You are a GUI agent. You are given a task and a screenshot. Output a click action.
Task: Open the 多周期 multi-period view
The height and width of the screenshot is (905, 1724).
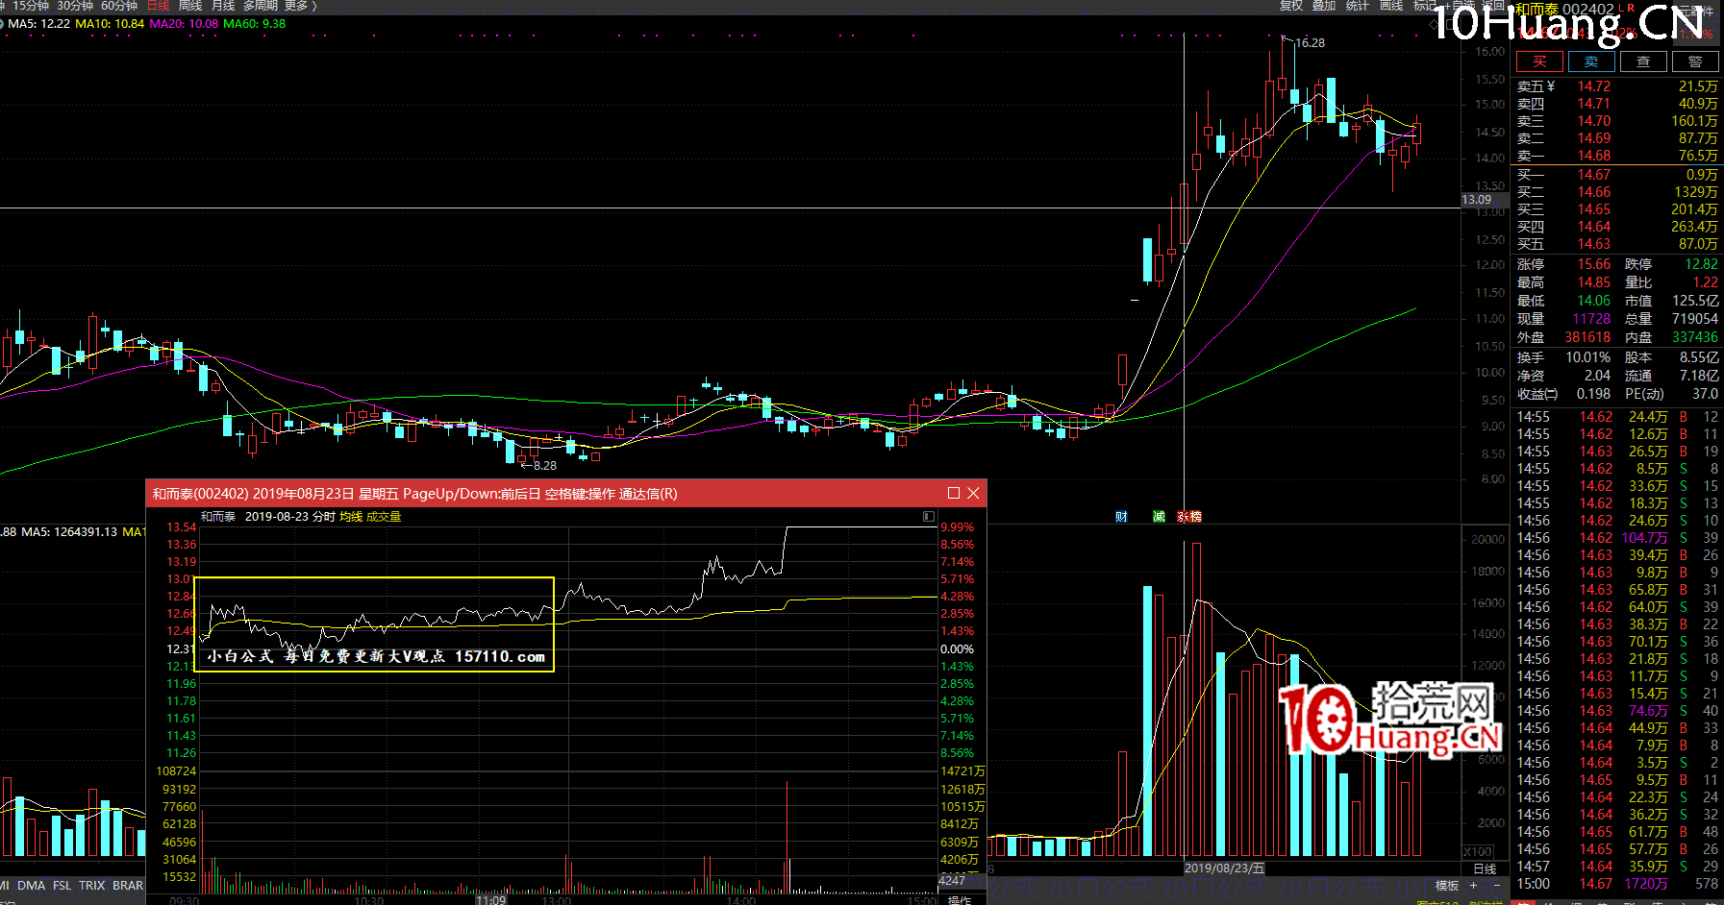pos(261,6)
